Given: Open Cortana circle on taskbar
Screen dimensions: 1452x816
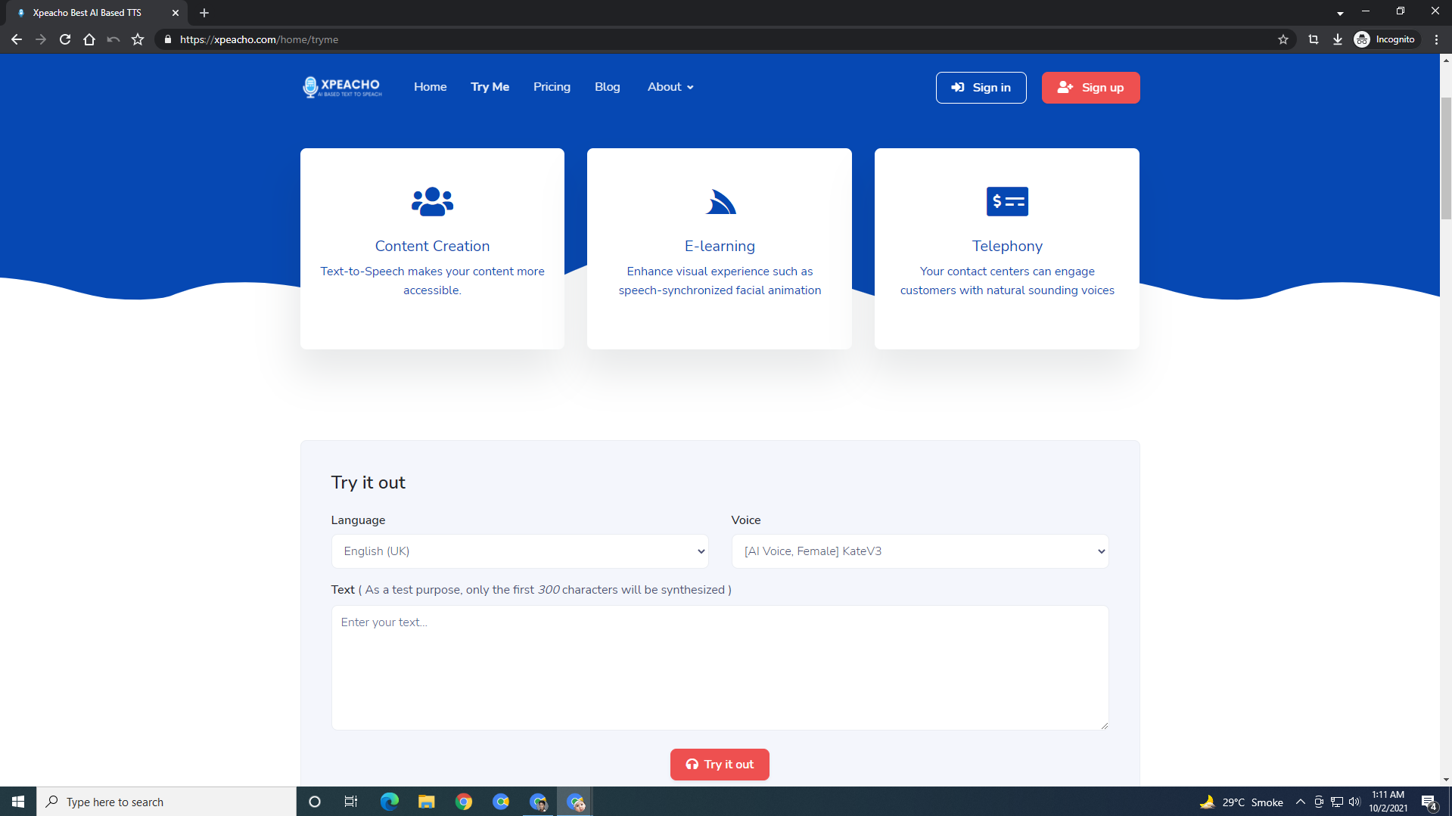Looking at the screenshot, I should click(x=315, y=802).
